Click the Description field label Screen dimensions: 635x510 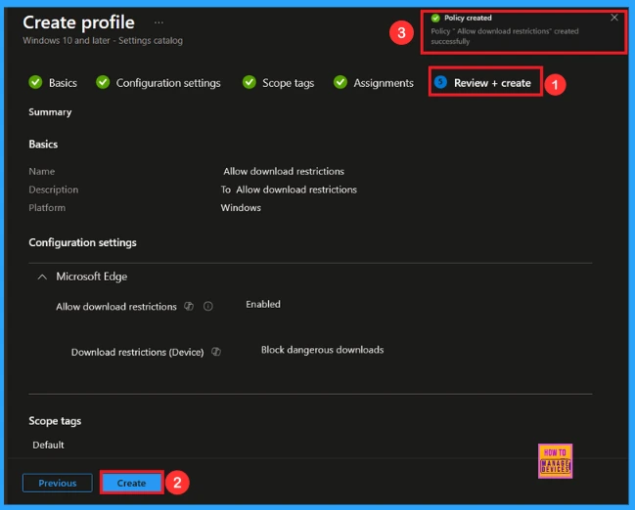(54, 190)
